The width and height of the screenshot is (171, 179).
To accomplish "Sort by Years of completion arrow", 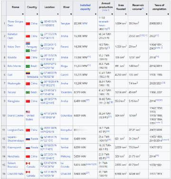I will [168, 14].
